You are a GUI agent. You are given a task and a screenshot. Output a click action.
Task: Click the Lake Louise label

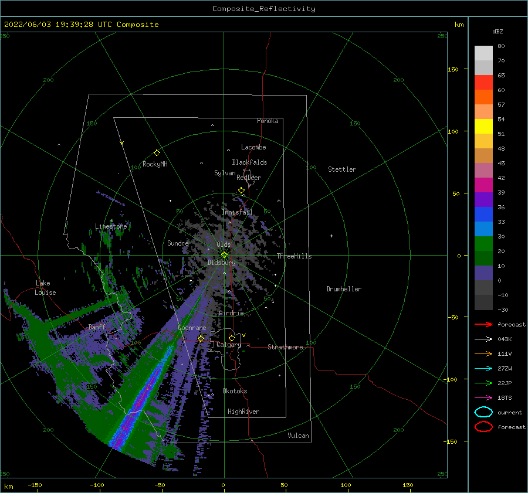click(x=45, y=288)
